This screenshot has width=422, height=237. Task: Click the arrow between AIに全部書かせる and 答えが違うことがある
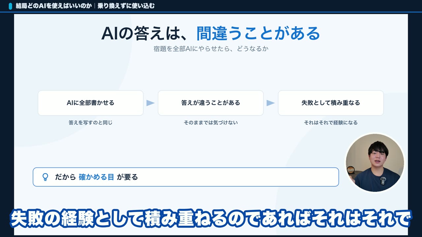tap(151, 103)
